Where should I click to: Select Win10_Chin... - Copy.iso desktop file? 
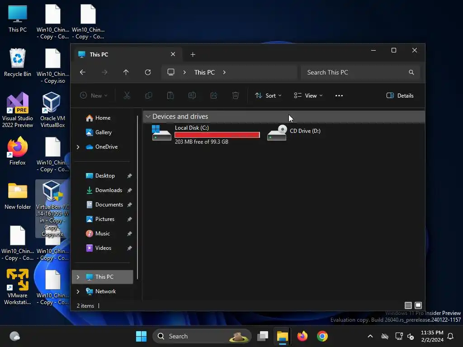click(52, 66)
